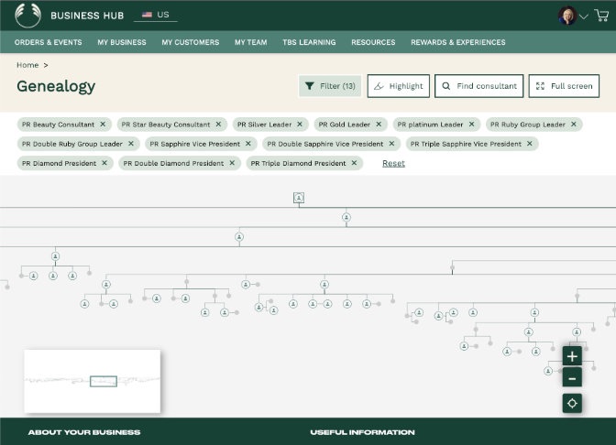Viewport: 616px width, 445px height.
Task: Remove PR Triple Sapphire Vice President filter
Action: coord(530,144)
